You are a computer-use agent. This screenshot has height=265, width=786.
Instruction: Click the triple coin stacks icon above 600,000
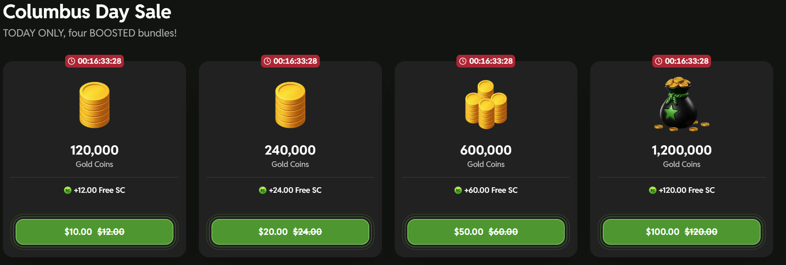point(486,104)
